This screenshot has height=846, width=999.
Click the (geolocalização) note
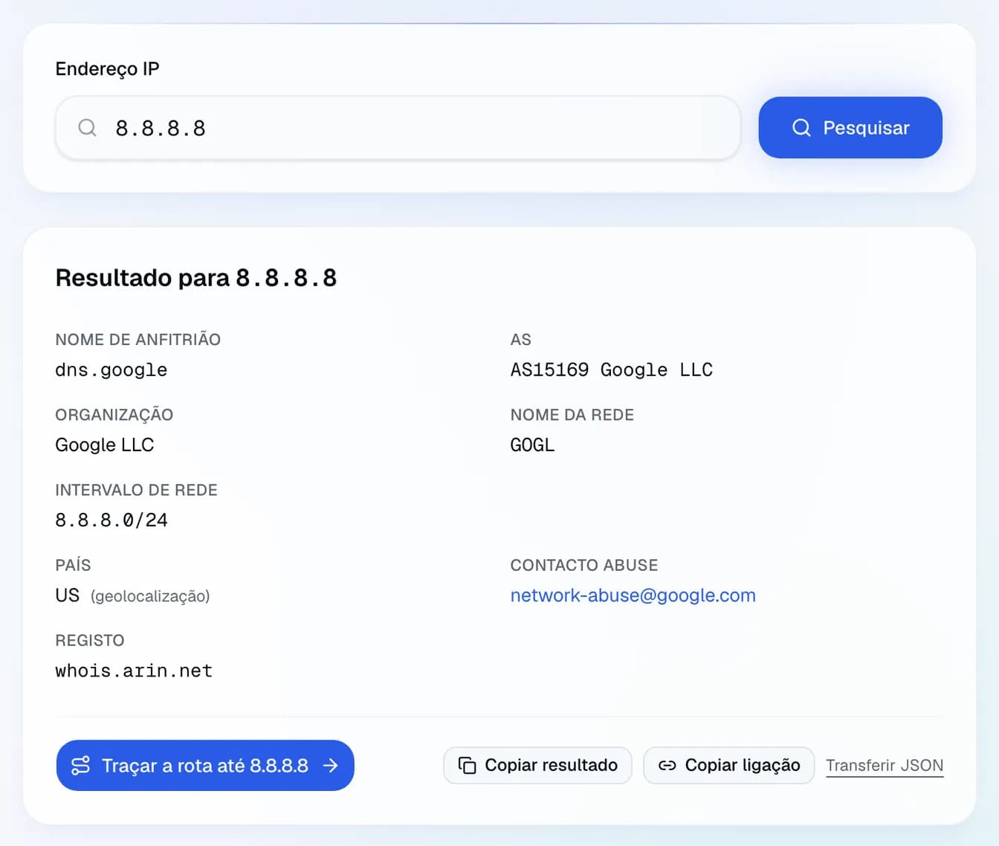click(x=150, y=596)
